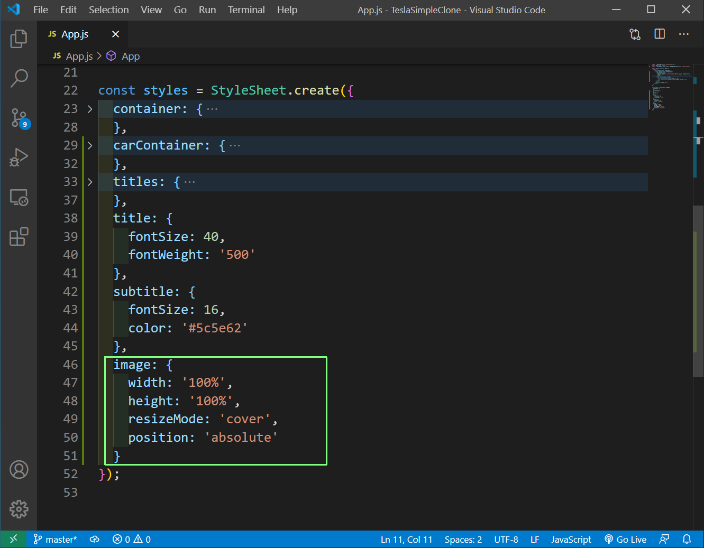Click the code minimap preview
704x548 pixels.
click(x=670, y=87)
